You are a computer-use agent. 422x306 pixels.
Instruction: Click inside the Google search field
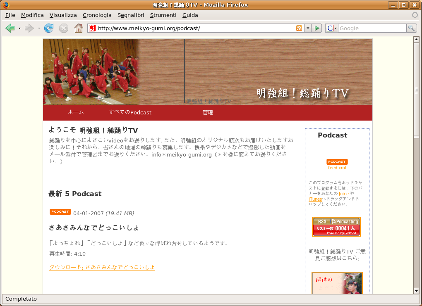coord(372,28)
